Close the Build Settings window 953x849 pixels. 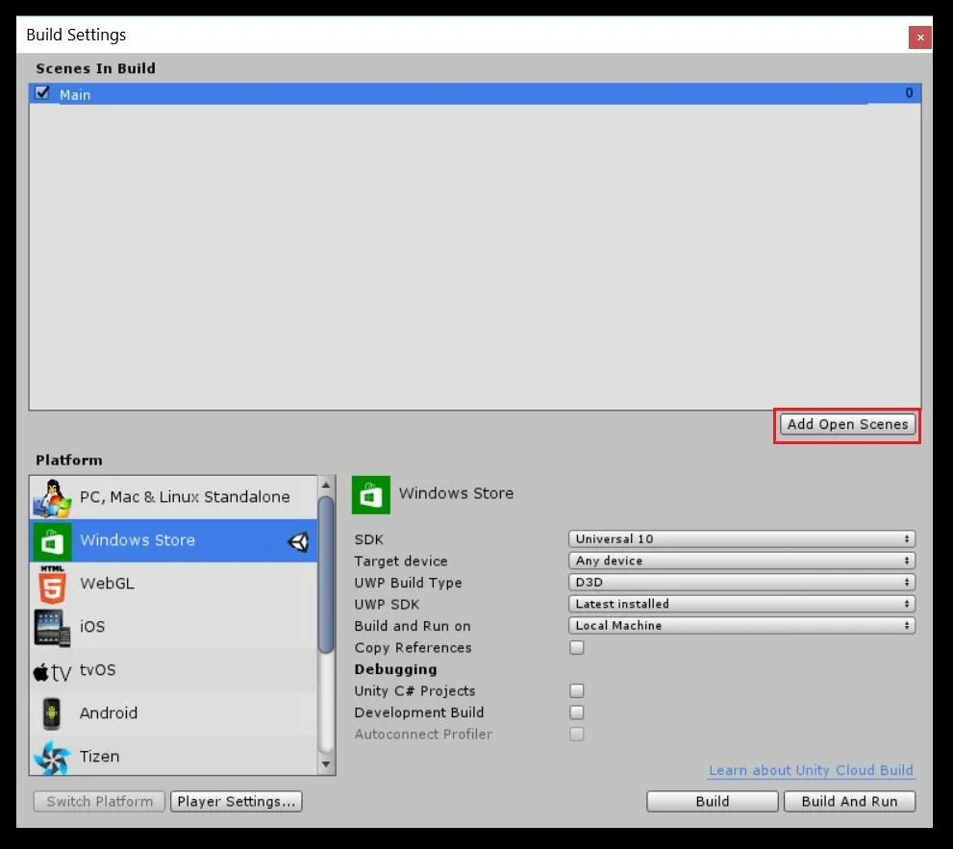coord(920,37)
